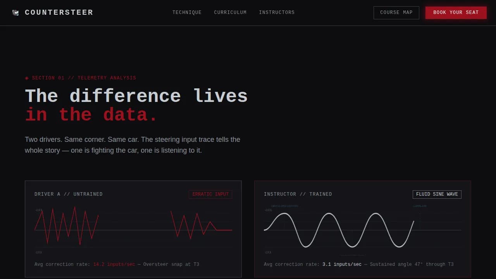Open the TECHNIQUE navigation item

(x=187, y=12)
